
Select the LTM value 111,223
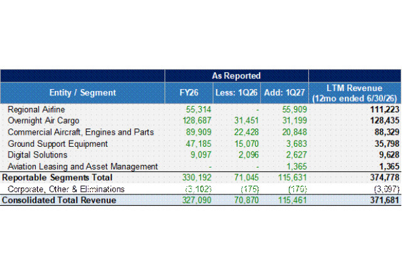384,110
